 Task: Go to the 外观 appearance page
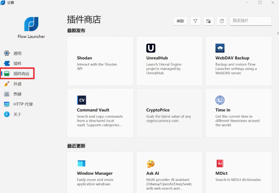(x=17, y=84)
